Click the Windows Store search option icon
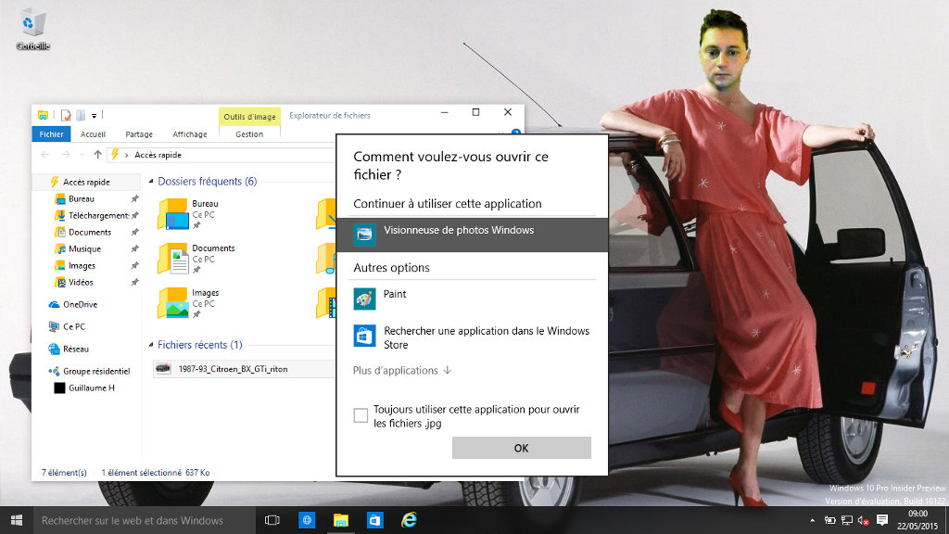 pyautogui.click(x=365, y=336)
